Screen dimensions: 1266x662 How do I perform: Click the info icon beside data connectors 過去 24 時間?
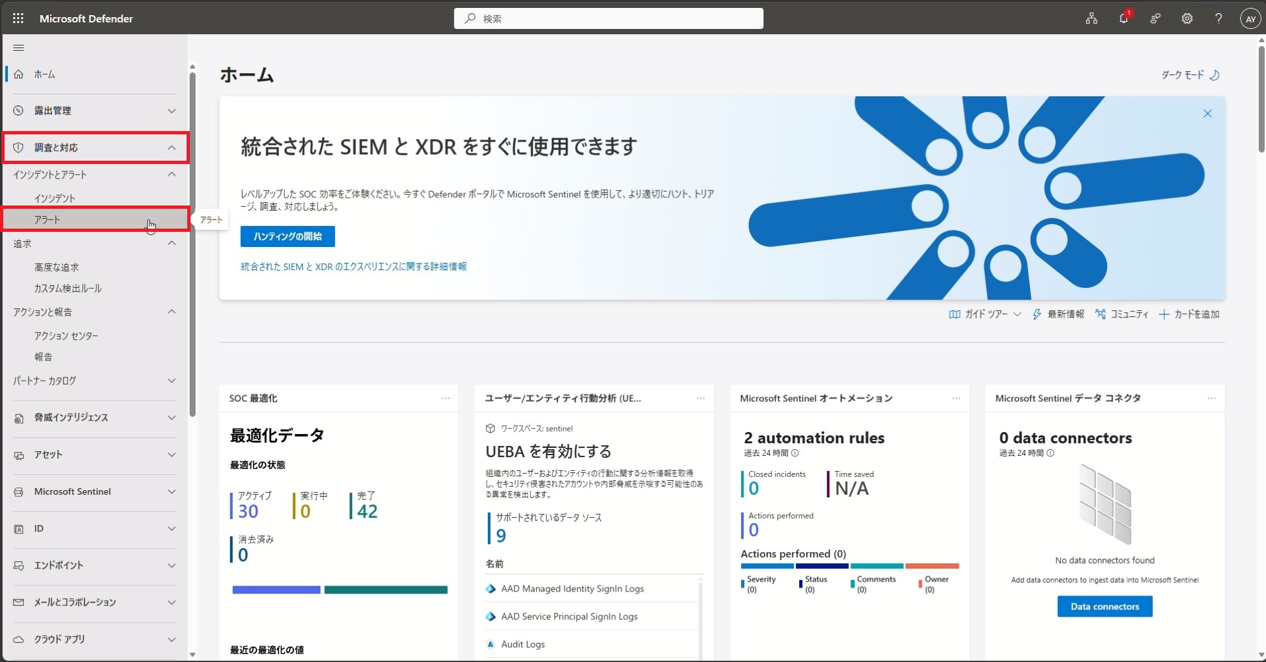tap(1050, 453)
